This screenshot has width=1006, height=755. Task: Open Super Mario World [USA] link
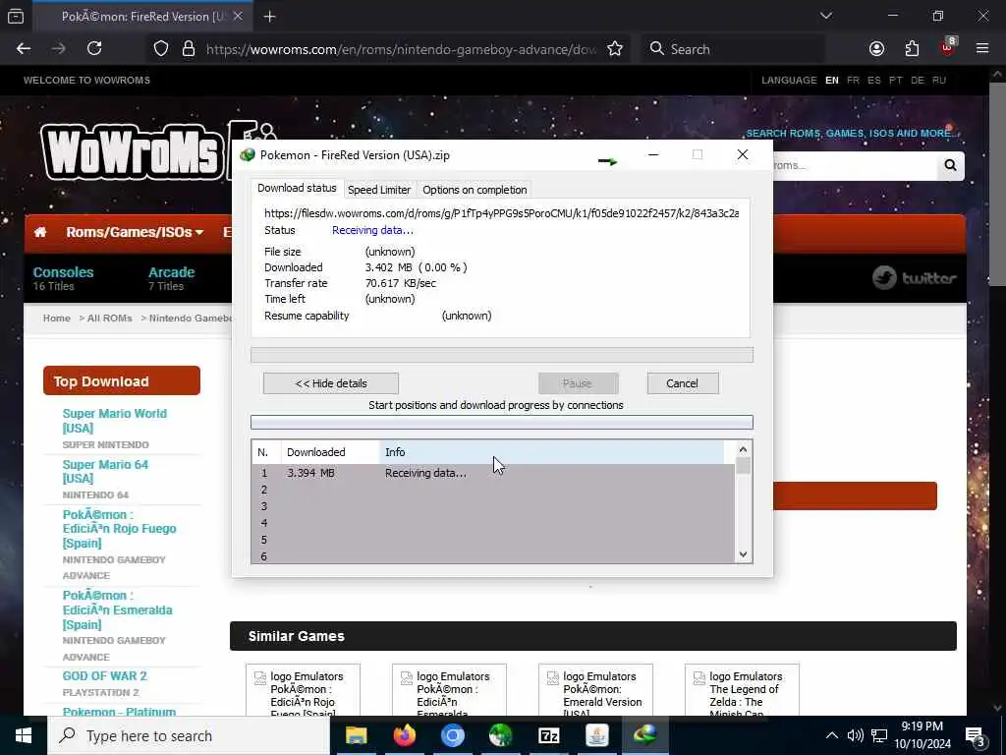tap(114, 421)
